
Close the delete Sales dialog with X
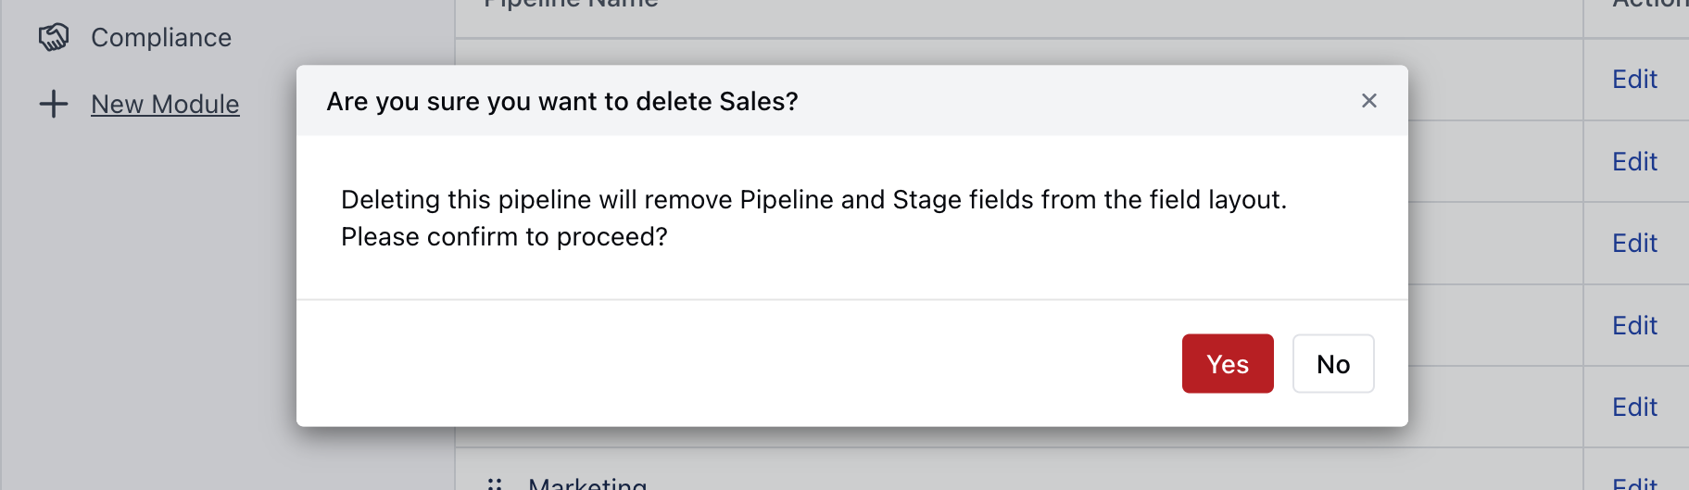[1368, 101]
